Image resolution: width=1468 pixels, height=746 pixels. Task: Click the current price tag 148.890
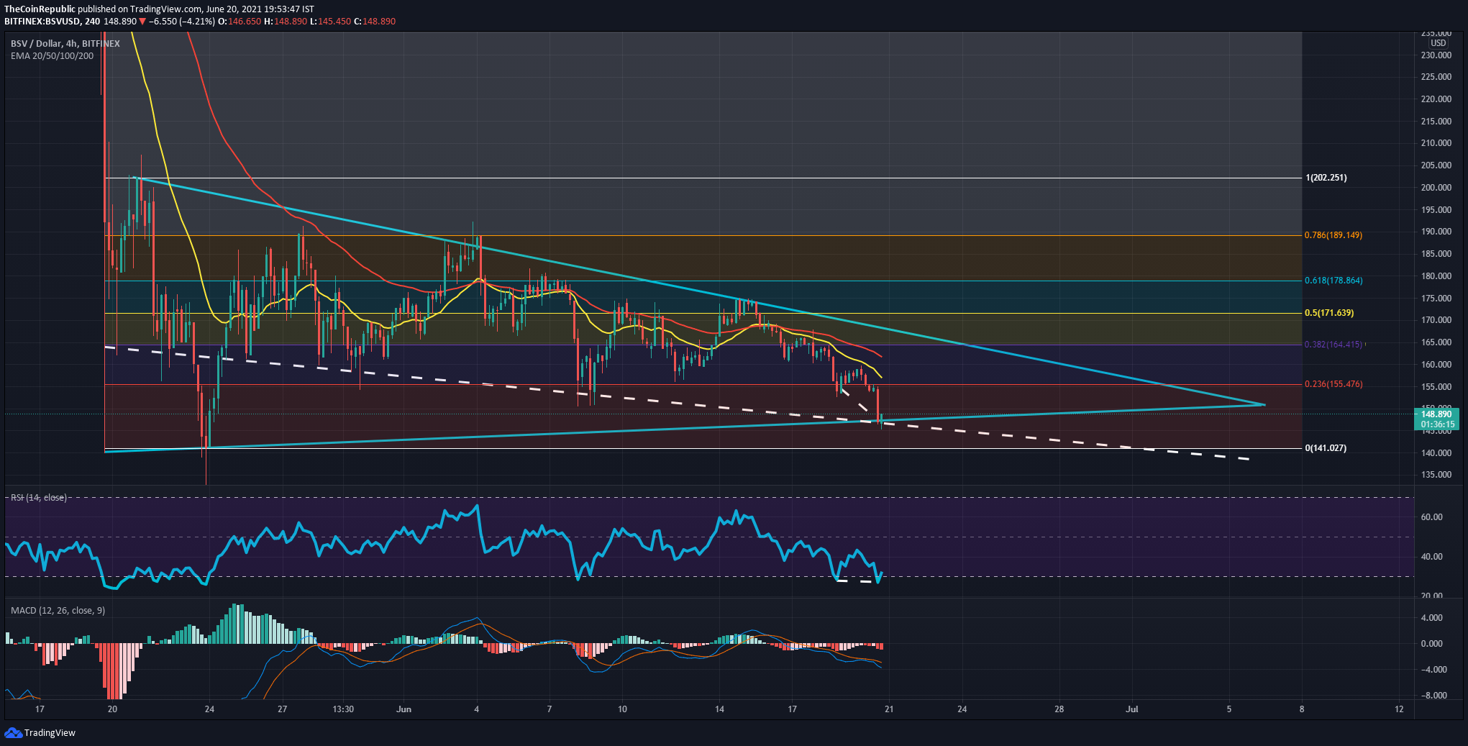(x=1436, y=414)
